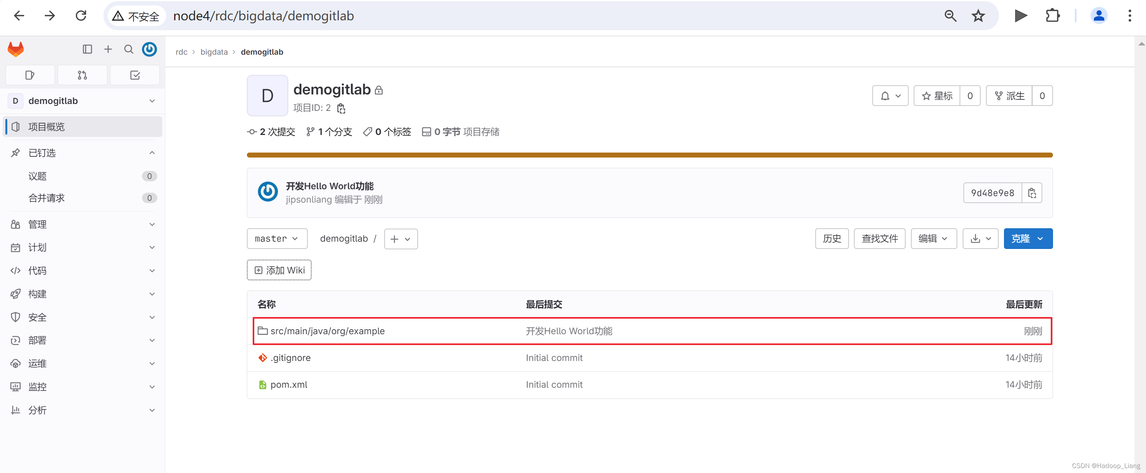Screen dimensions: 1146x473
Task: Open the sidebar search icon
Action: coord(129,49)
